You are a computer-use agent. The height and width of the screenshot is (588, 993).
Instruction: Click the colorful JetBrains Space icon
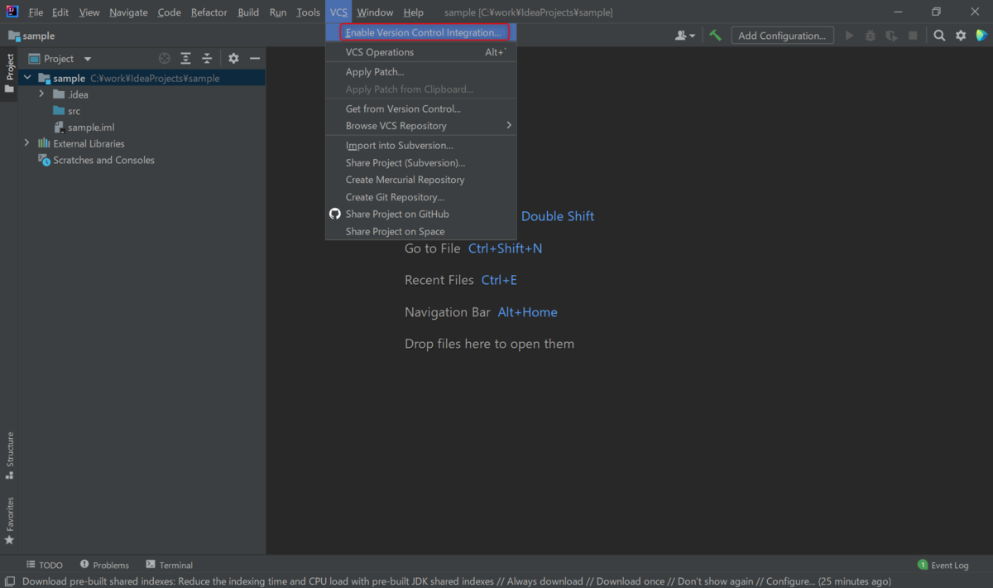point(981,36)
